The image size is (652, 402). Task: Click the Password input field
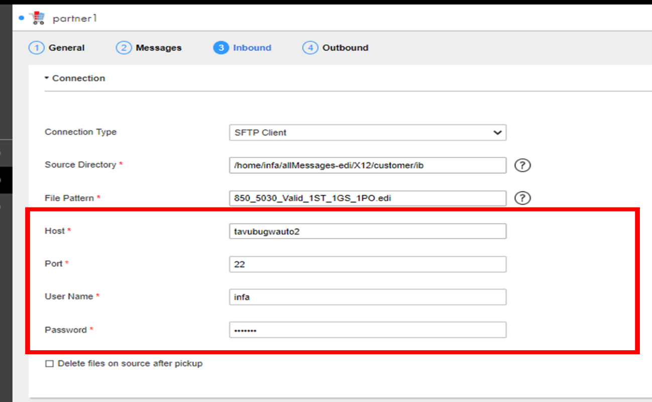coord(368,330)
